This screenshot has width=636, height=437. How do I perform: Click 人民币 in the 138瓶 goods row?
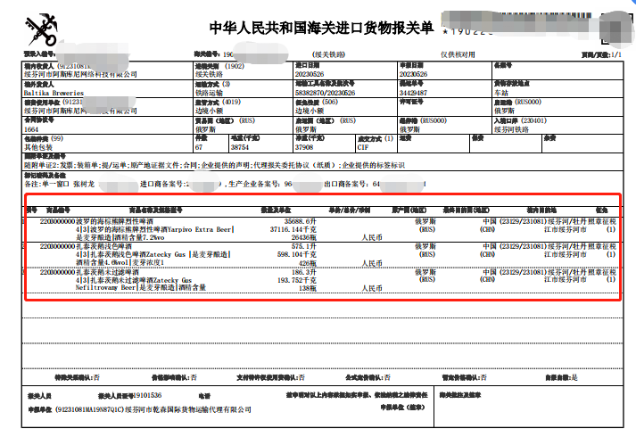(372, 288)
